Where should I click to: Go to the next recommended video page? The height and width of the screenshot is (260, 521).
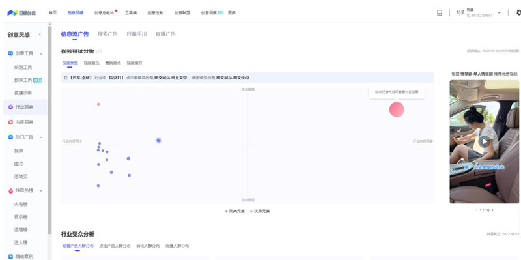(x=492, y=210)
